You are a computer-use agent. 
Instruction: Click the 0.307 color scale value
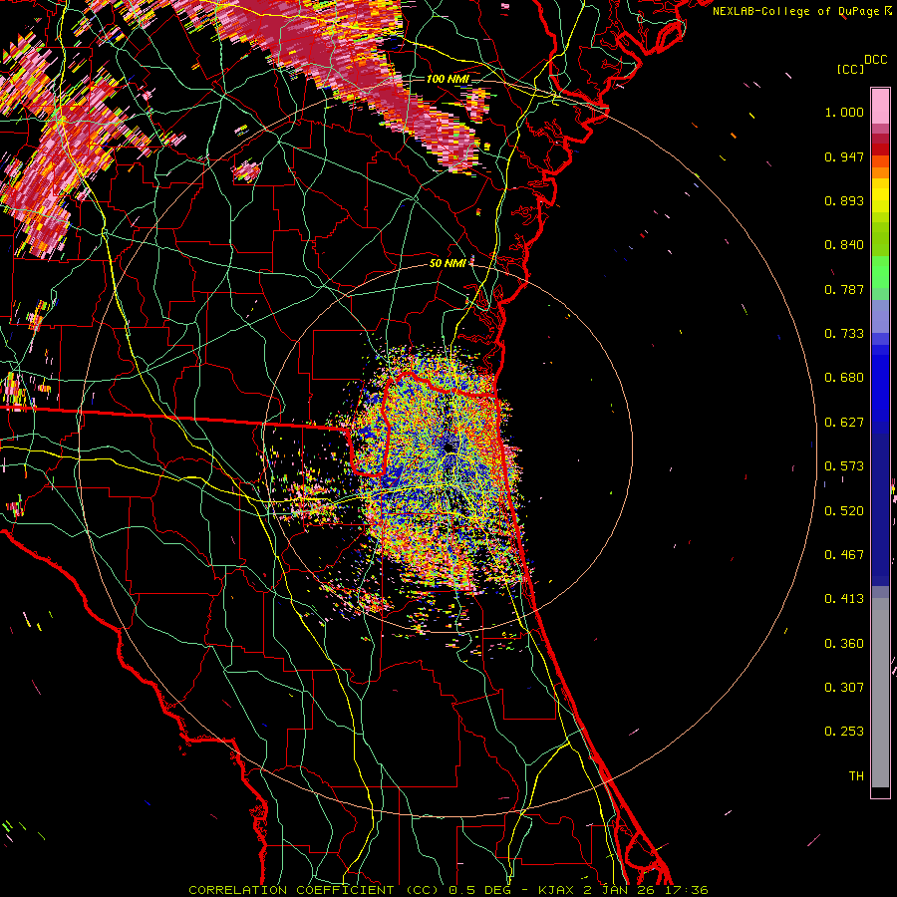click(x=844, y=688)
